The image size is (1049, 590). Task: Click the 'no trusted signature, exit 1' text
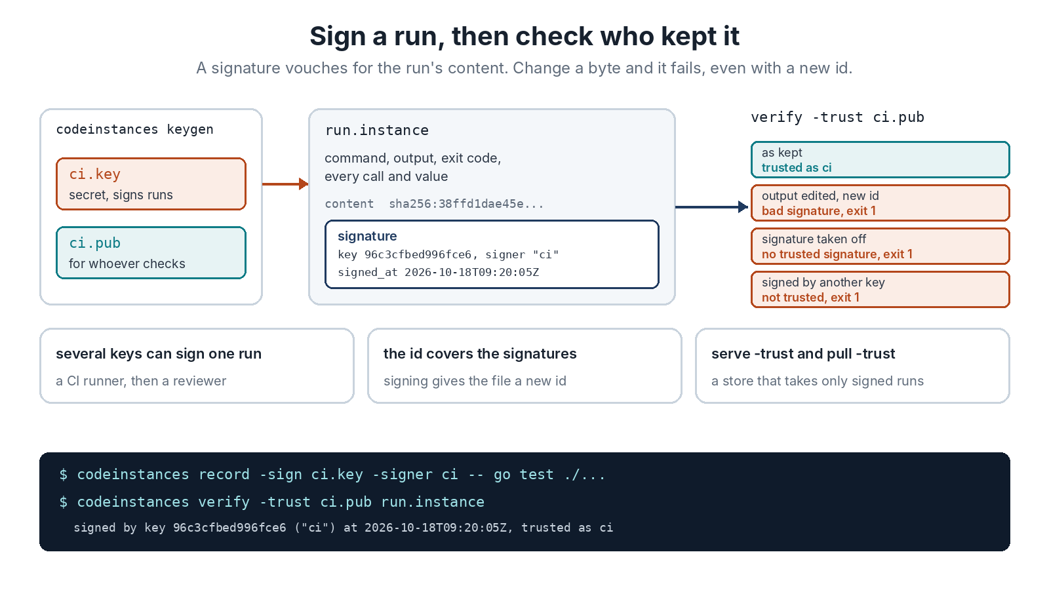pyautogui.click(x=837, y=254)
